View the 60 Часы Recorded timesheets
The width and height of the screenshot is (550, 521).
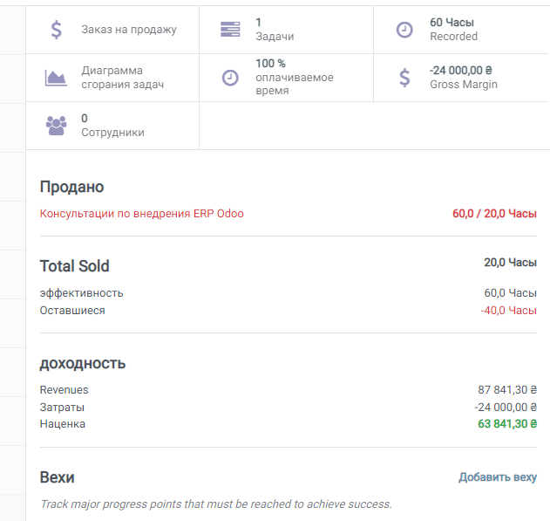[461, 30]
